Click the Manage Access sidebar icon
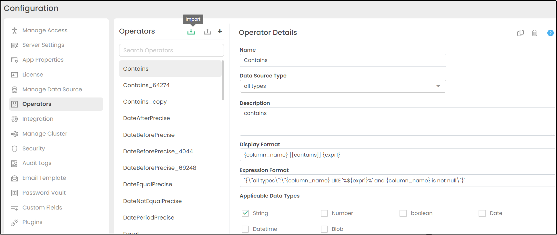Image resolution: width=557 pixels, height=235 pixels. (15, 30)
